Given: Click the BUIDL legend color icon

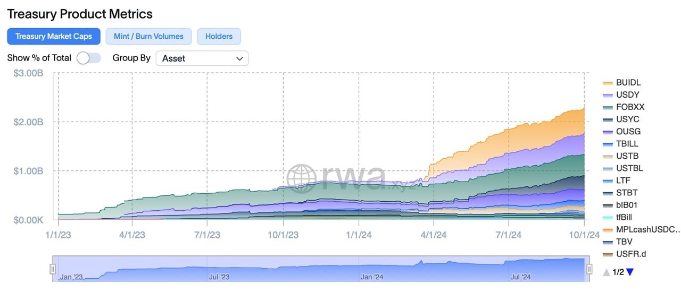Looking at the screenshot, I should (608, 83).
